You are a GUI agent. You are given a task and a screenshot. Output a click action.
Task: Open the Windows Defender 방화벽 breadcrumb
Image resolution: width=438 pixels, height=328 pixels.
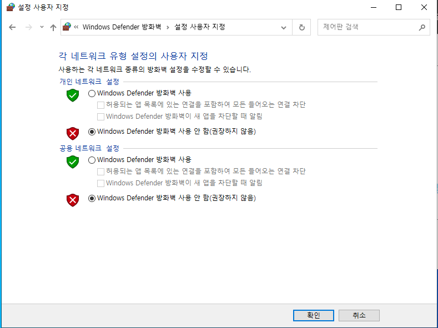pos(122,27)
